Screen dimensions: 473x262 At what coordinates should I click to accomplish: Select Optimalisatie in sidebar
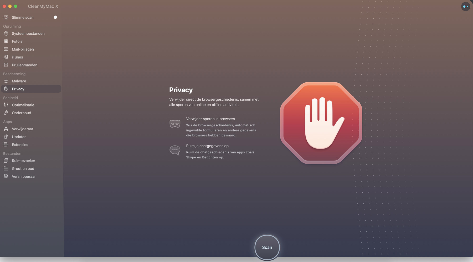(x=31, y=105)
